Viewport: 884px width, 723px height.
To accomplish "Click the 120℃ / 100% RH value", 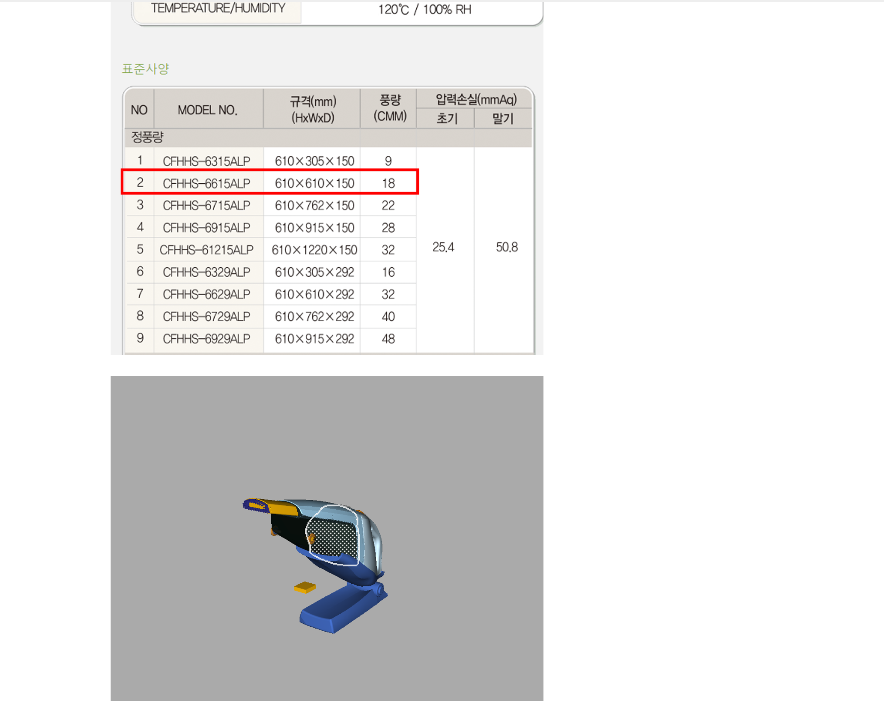I will click(424, 10).
